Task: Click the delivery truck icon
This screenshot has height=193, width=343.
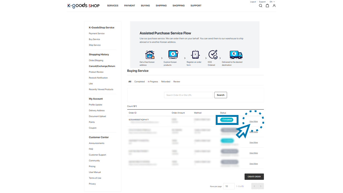Action: coord(236,55)
